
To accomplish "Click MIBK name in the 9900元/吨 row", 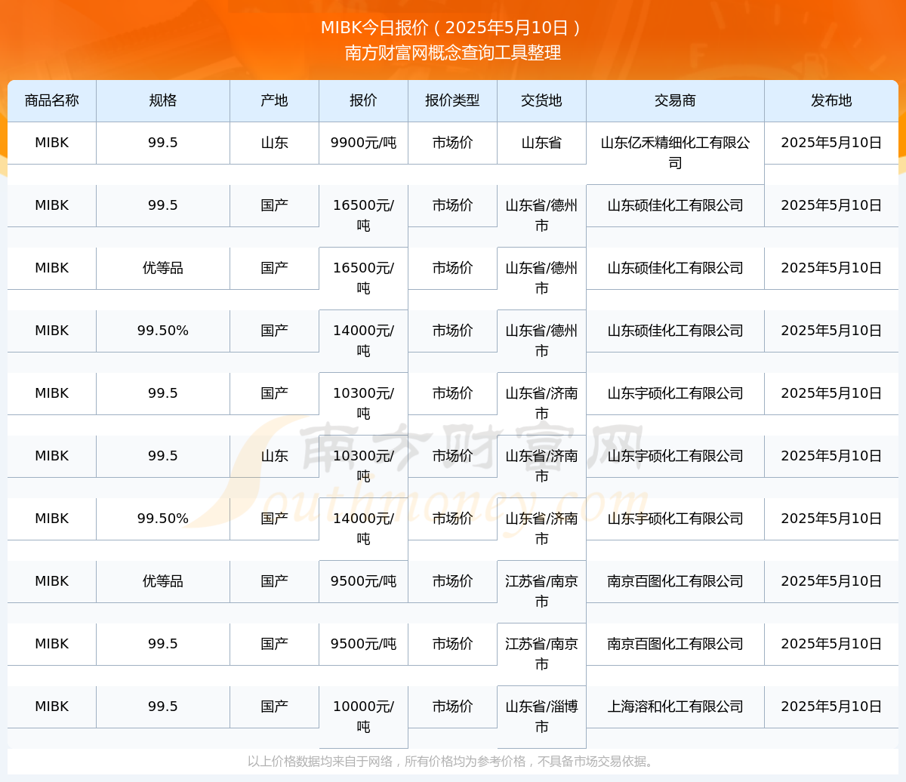I will (52, 143).
